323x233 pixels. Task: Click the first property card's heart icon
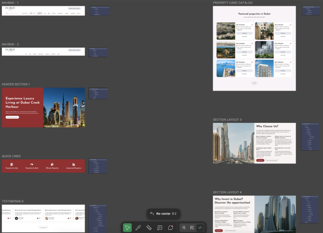click(x=252, y=25)
